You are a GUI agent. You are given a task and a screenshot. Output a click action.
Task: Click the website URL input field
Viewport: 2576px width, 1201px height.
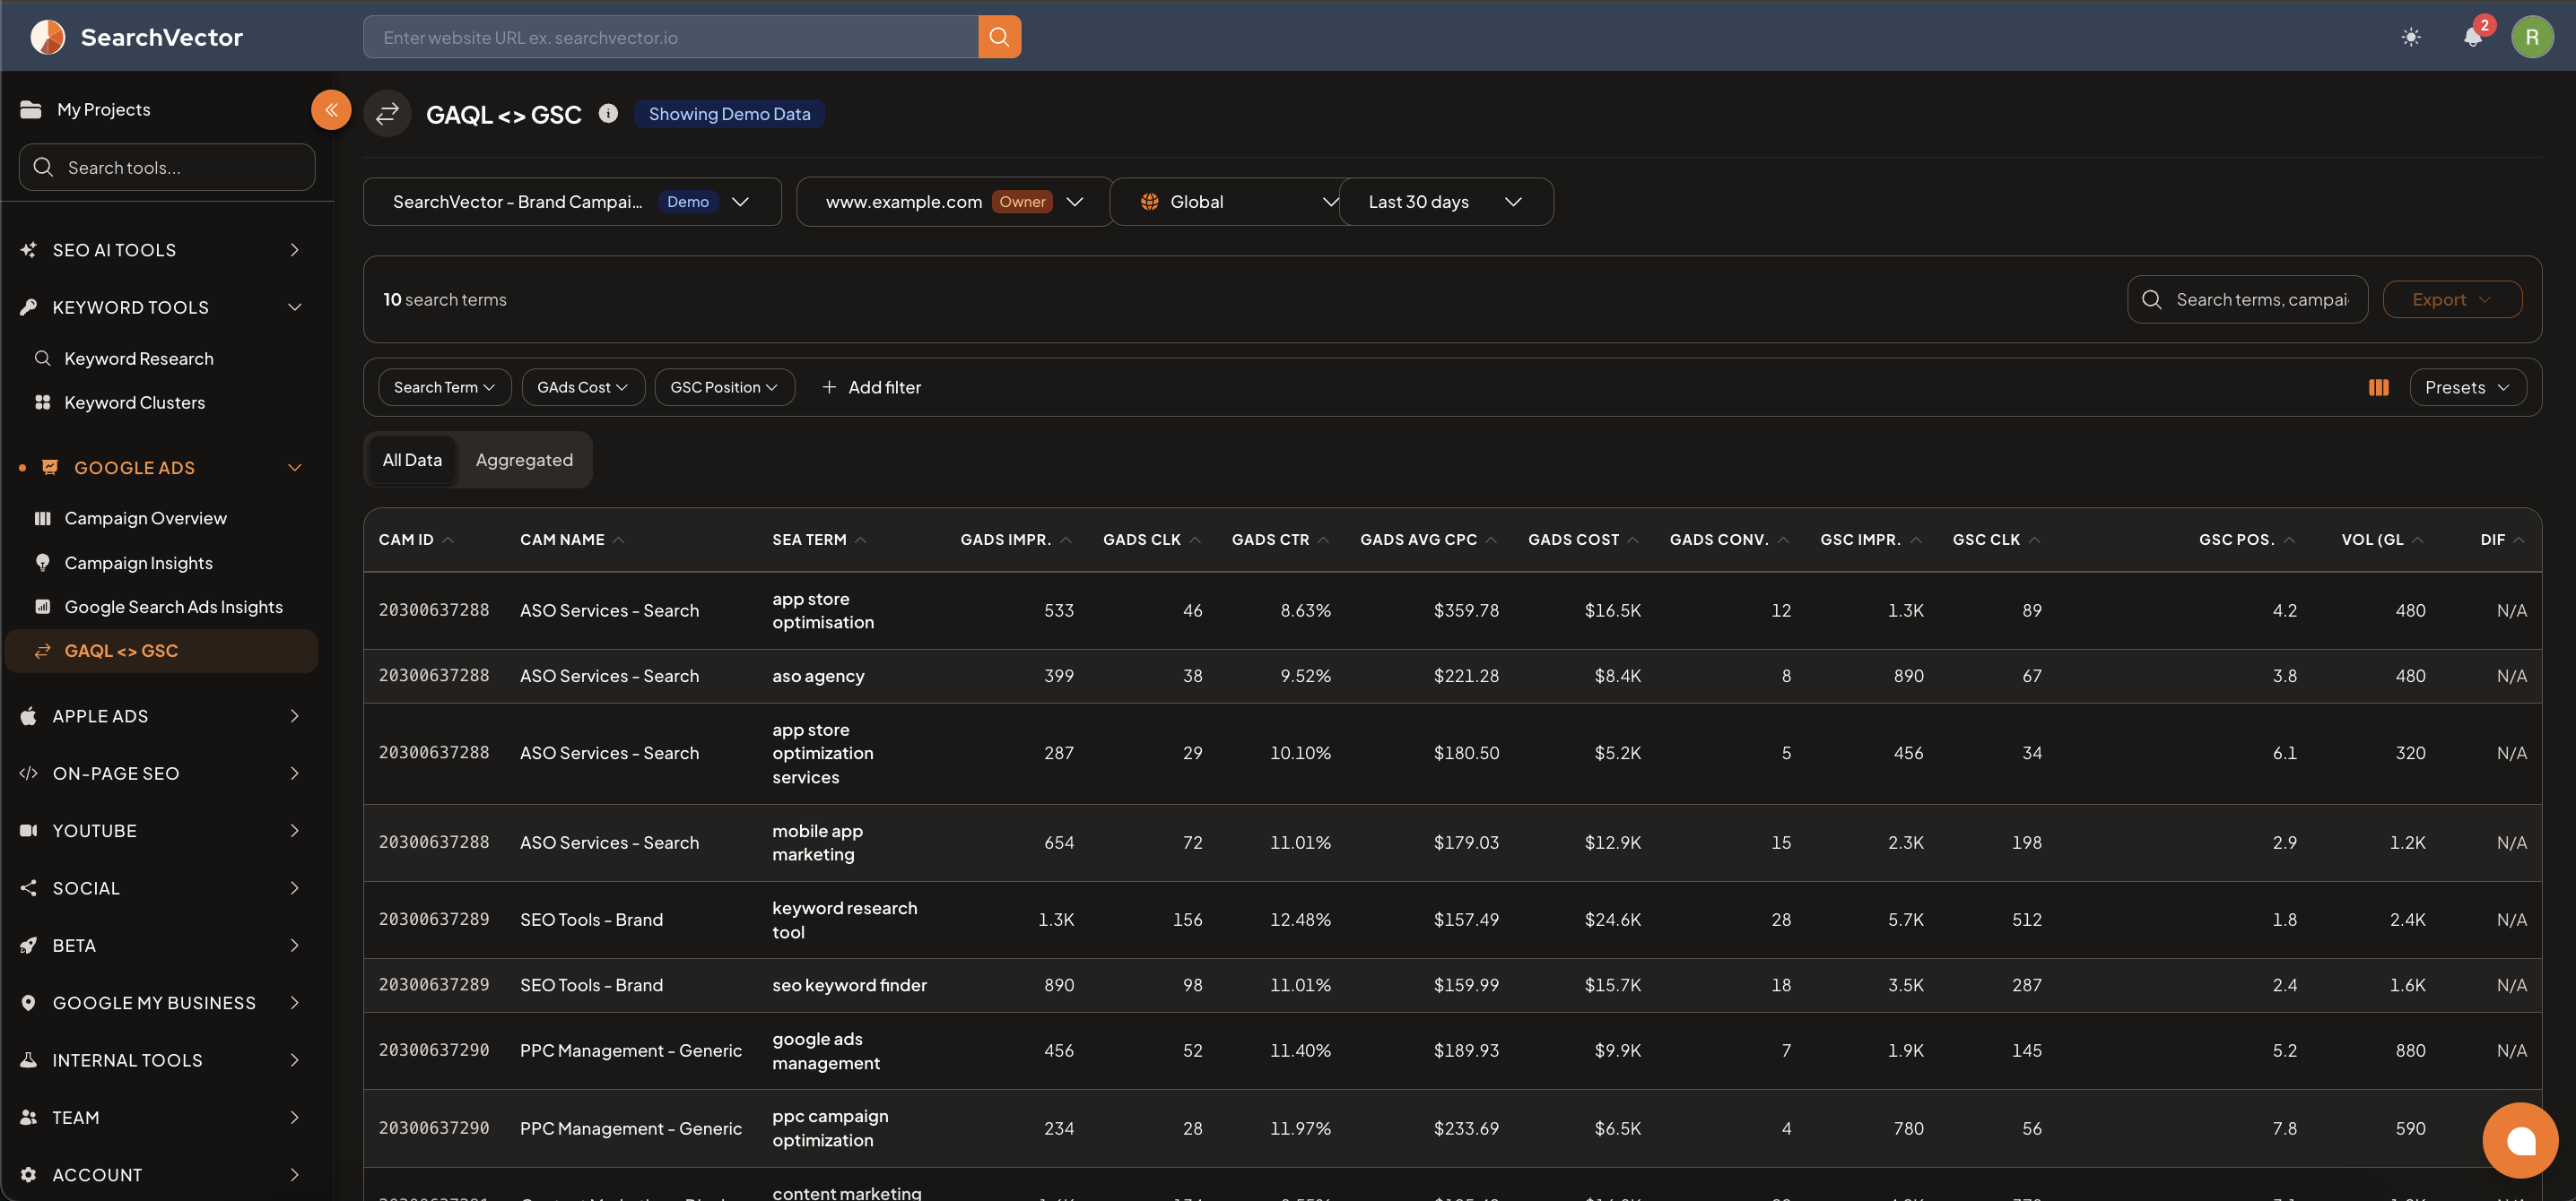[x=670, y=37]
